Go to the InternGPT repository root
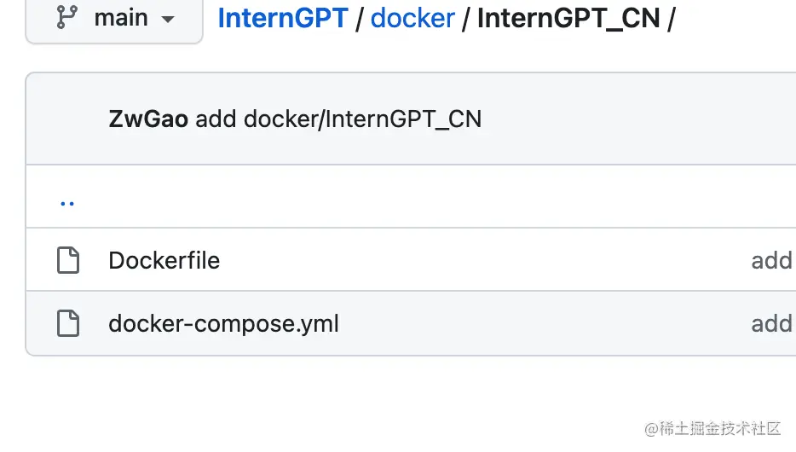The width and height of the screenshot is (796, 452). [283, 18]
